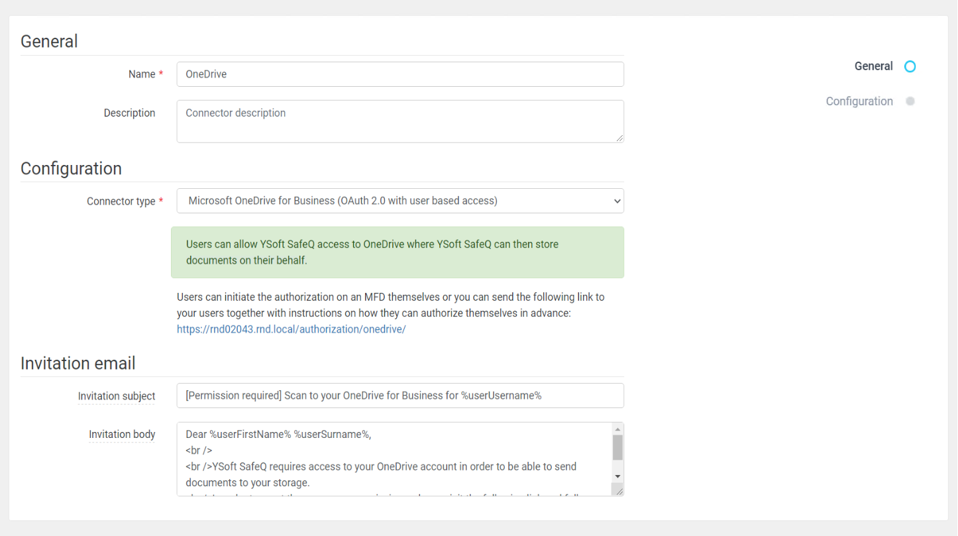Click the Invitation body scrollbar thumb

pyautogui.click(x=617, y=447)
